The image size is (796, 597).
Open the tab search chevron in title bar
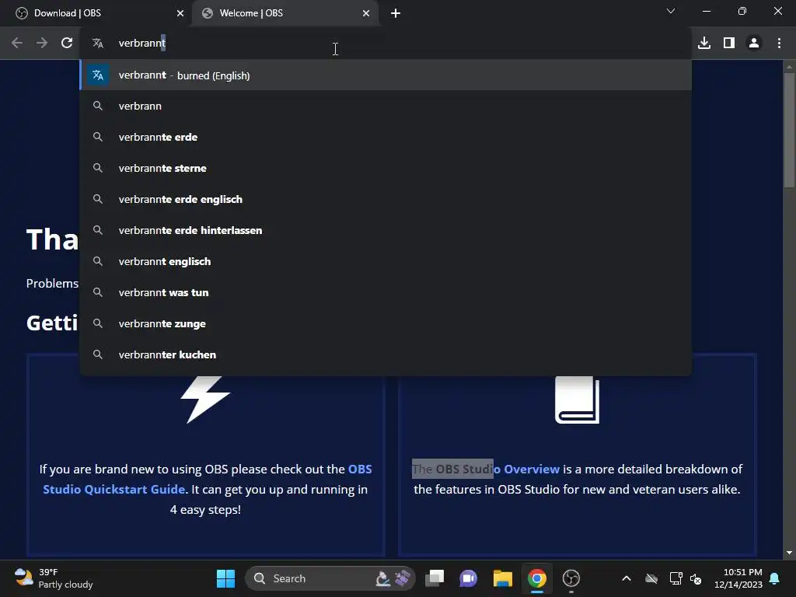pyautogui.click(x=671, y=11)
